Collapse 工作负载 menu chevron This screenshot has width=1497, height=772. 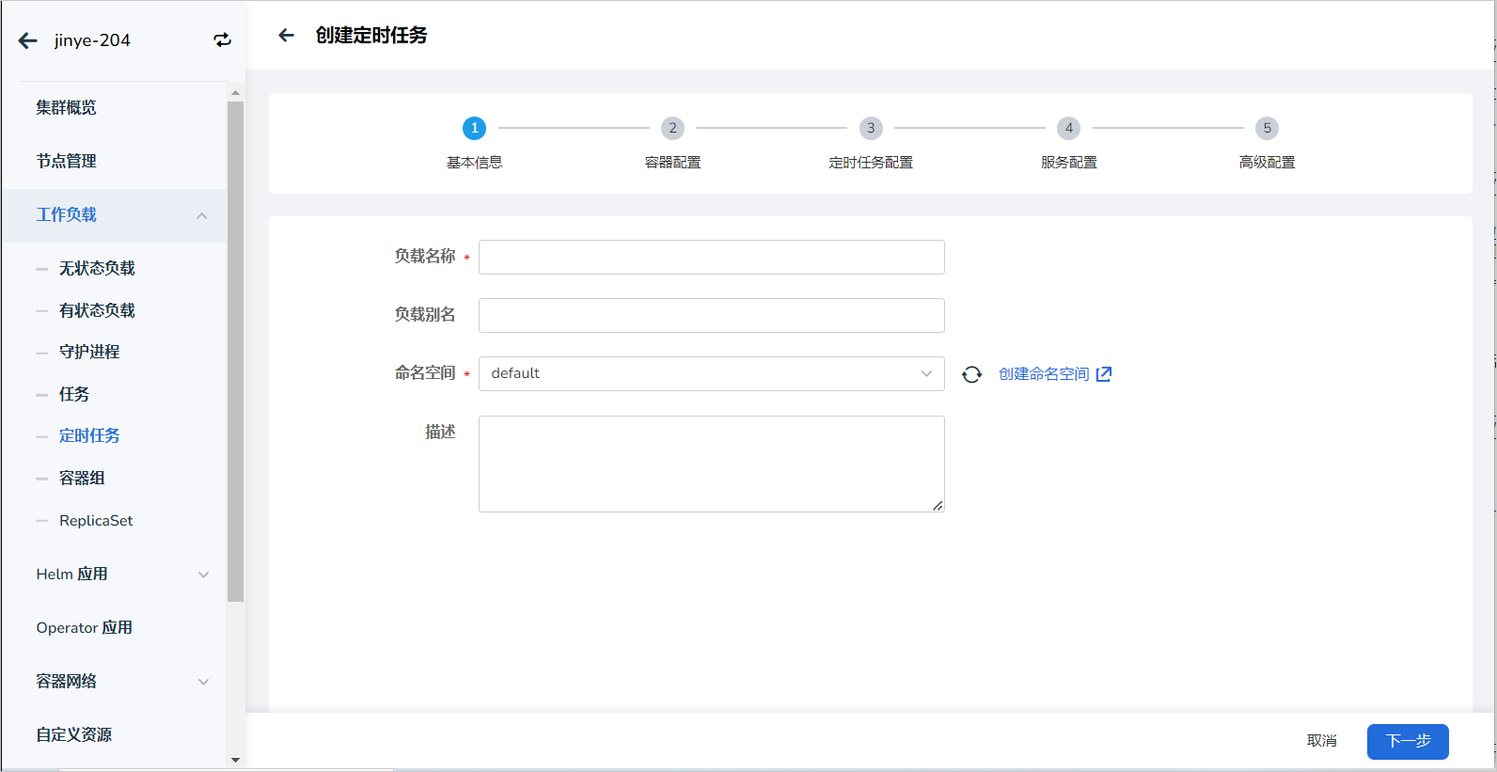click(x=202, y=215)
